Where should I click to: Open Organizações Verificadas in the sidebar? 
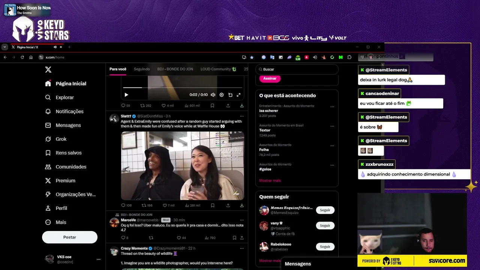click(70, 194)
